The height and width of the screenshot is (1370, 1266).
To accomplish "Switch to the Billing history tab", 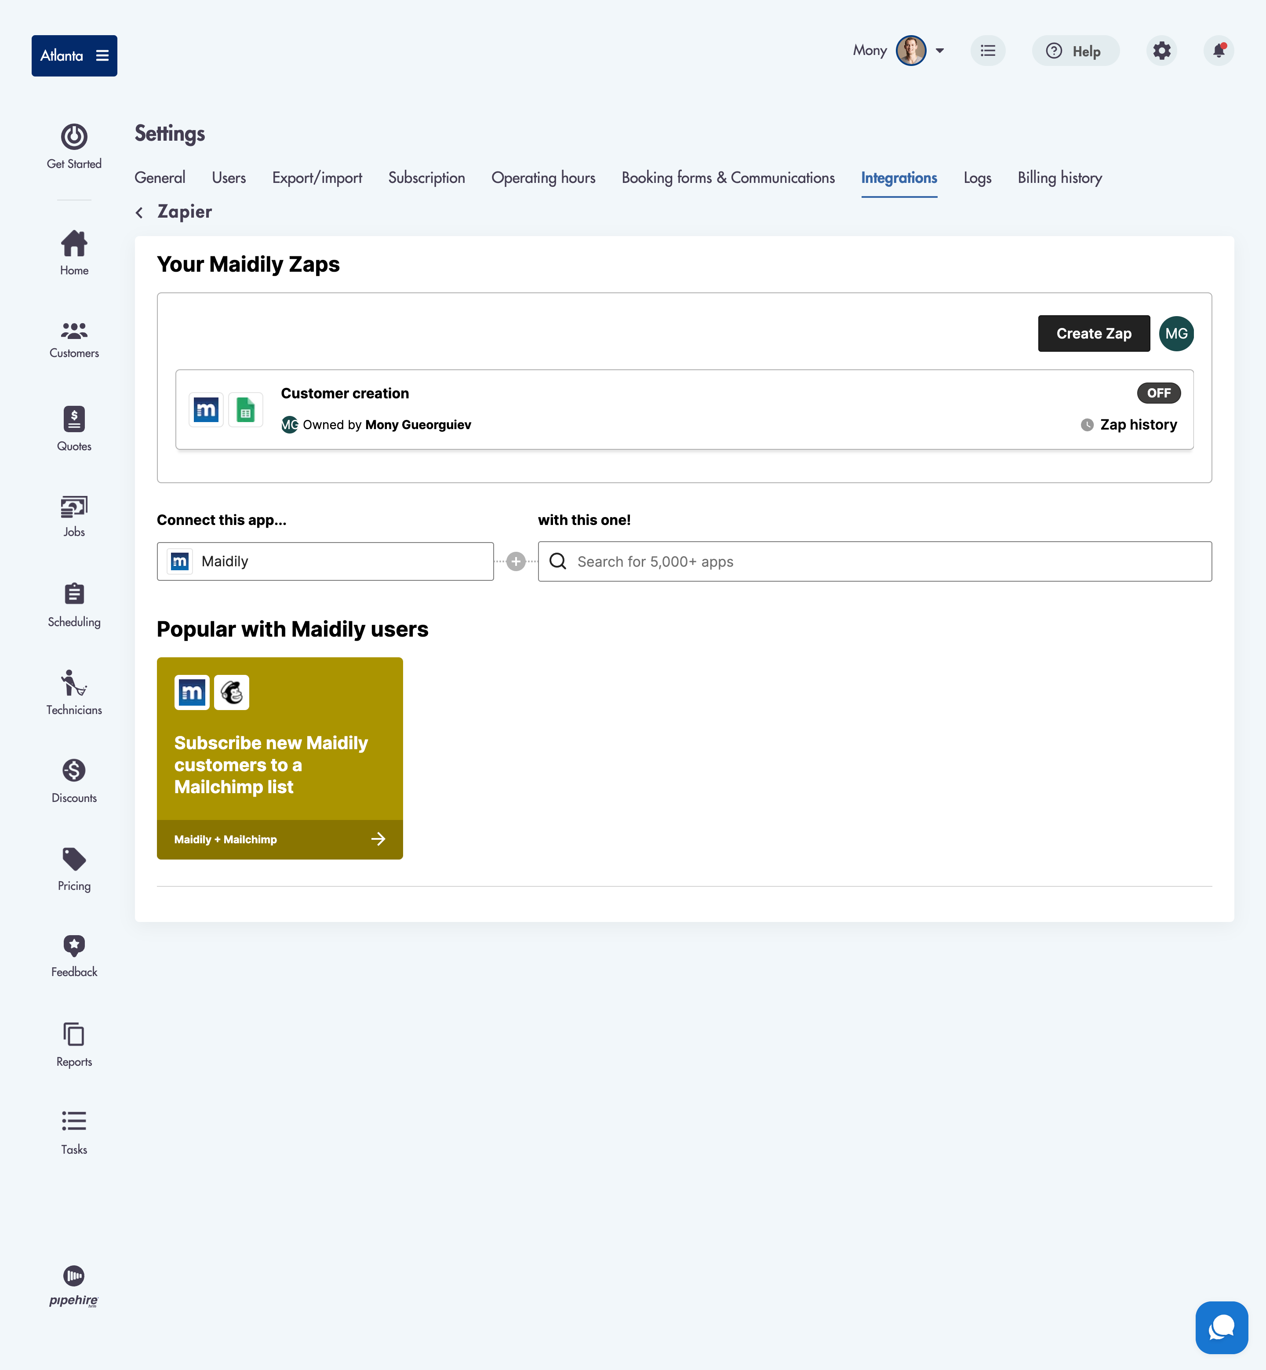I will (x=1059, y=178).
